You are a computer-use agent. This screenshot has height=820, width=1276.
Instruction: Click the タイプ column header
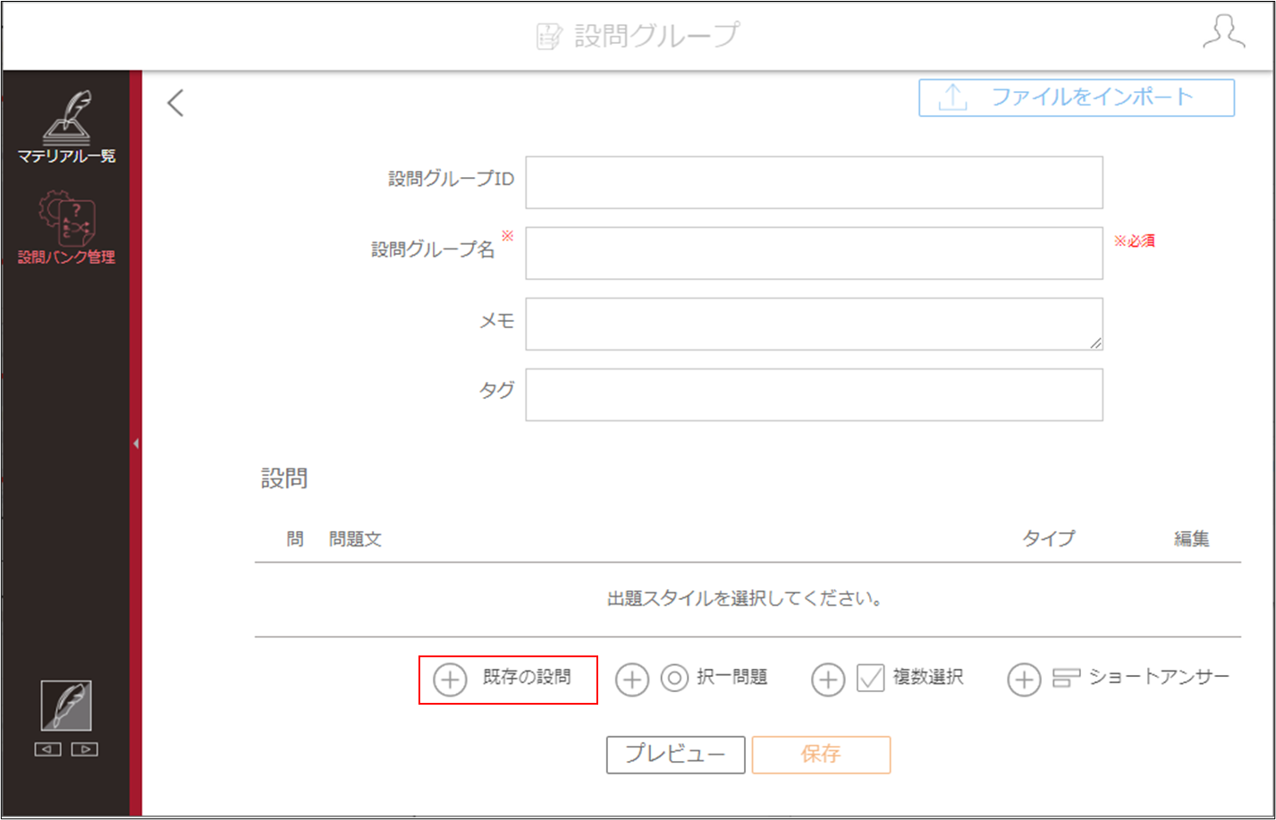[1049, 538]
